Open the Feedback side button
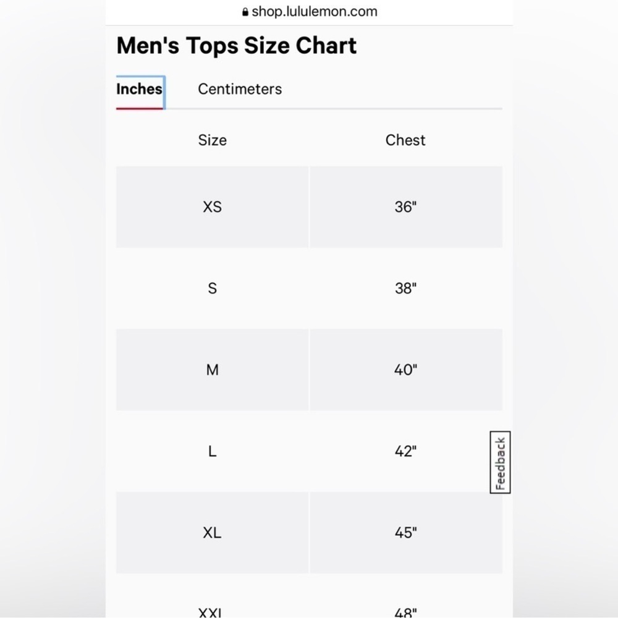 (x=500, y=462)
